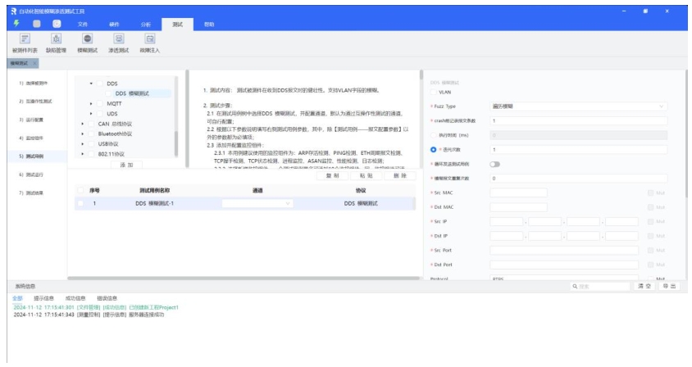692x367 pixels.
Task: Click the 导出 button in message panel
Action: point(671,286)
